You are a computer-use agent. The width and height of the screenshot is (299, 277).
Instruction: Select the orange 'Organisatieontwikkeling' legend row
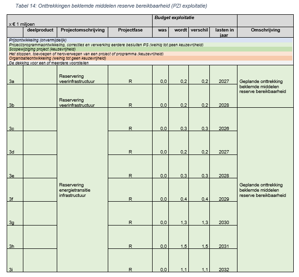[x=56, y=58]
